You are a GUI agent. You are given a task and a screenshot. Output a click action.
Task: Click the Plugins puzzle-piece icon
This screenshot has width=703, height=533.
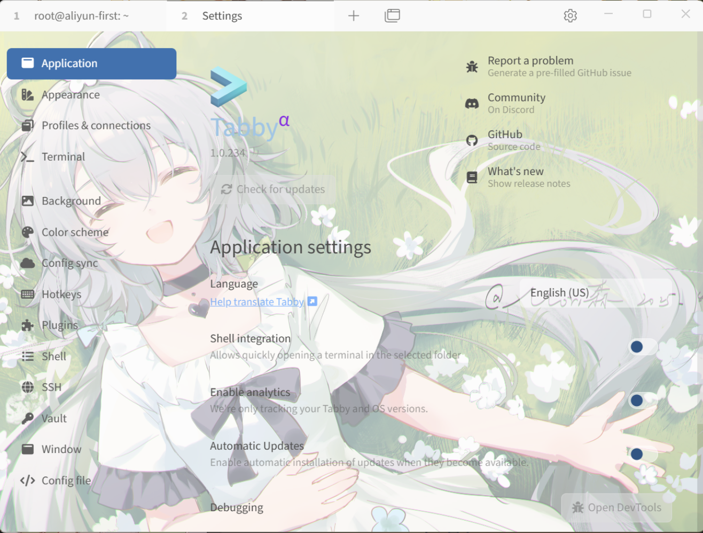point(27,325)
